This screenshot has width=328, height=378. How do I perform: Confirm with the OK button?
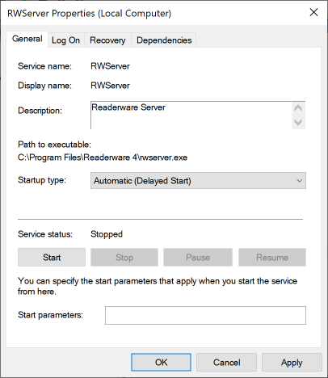point(162,363)
